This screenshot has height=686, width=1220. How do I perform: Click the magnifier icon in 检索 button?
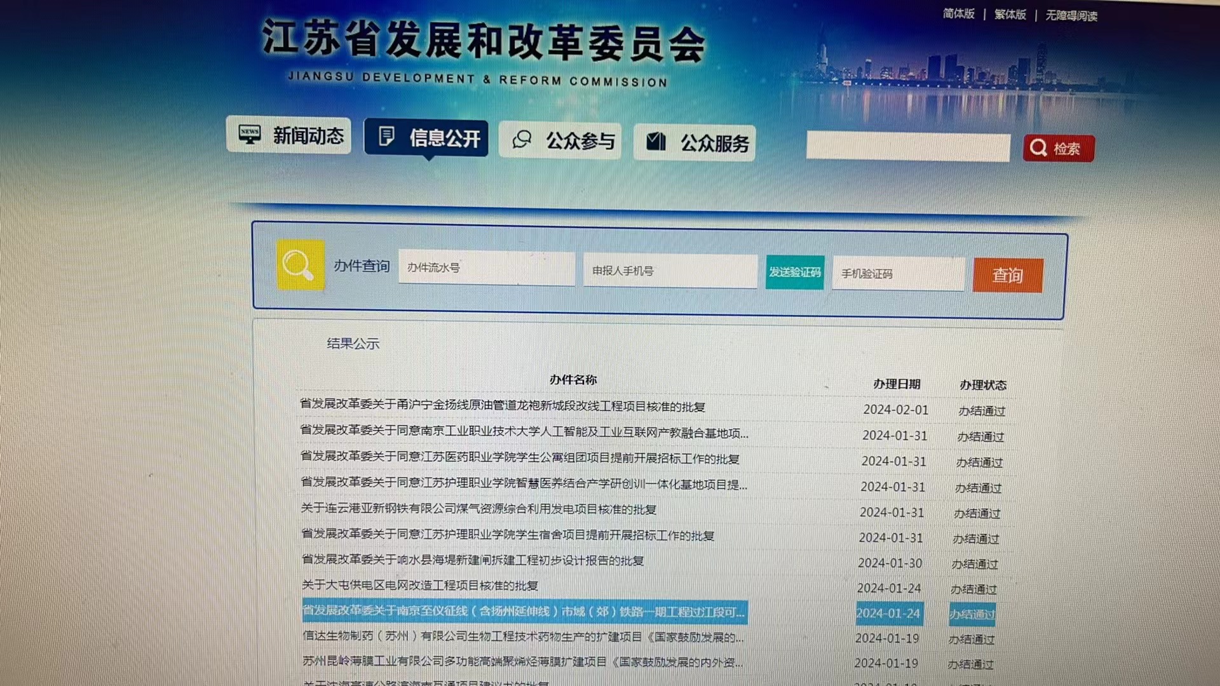point(1038,147)
